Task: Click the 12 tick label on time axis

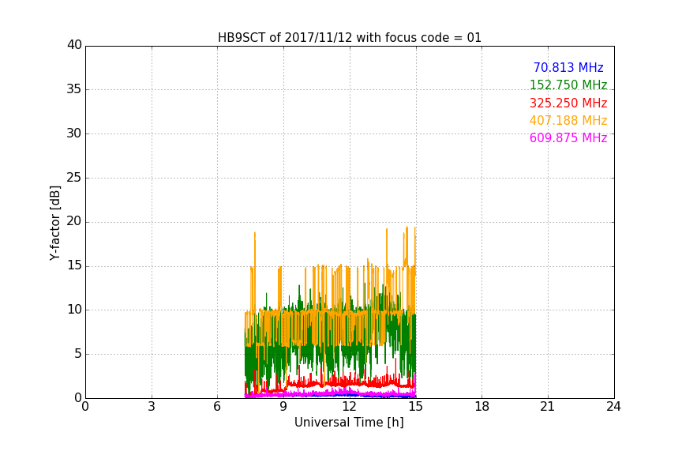Action: pyautogui.click(x=349, y=407)
